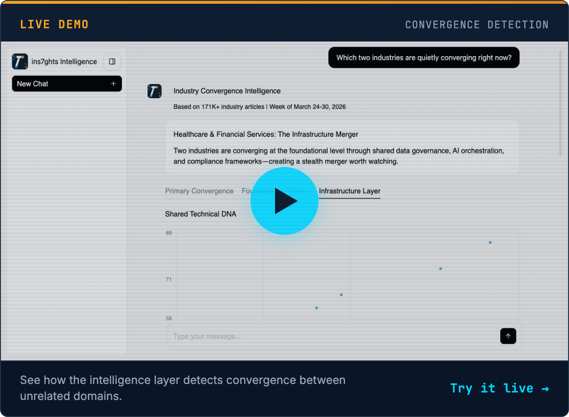Click the Industry Convergence Intelligence title
Viewport: 569px width, 417px height.
click(x=227, y=91)
